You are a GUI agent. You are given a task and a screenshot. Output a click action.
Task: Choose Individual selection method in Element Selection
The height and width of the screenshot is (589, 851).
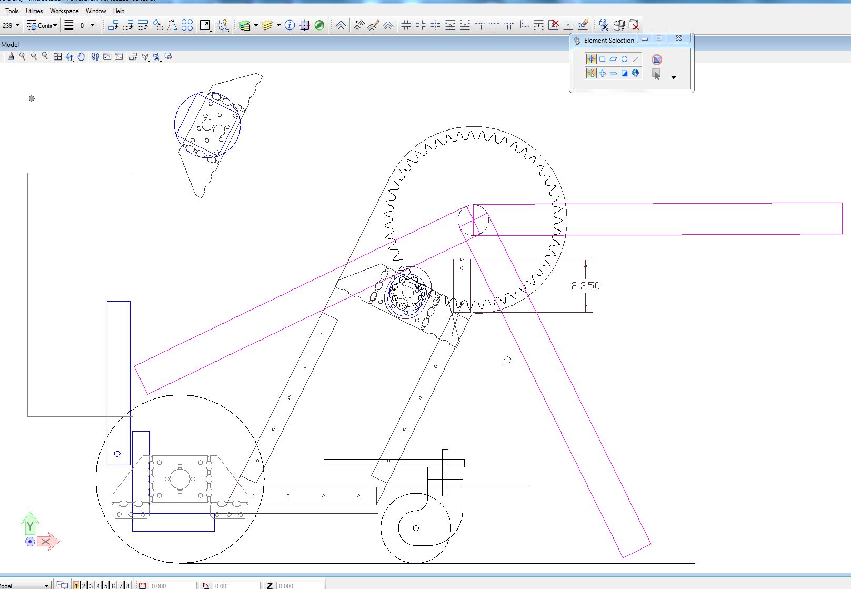point(591,59)
